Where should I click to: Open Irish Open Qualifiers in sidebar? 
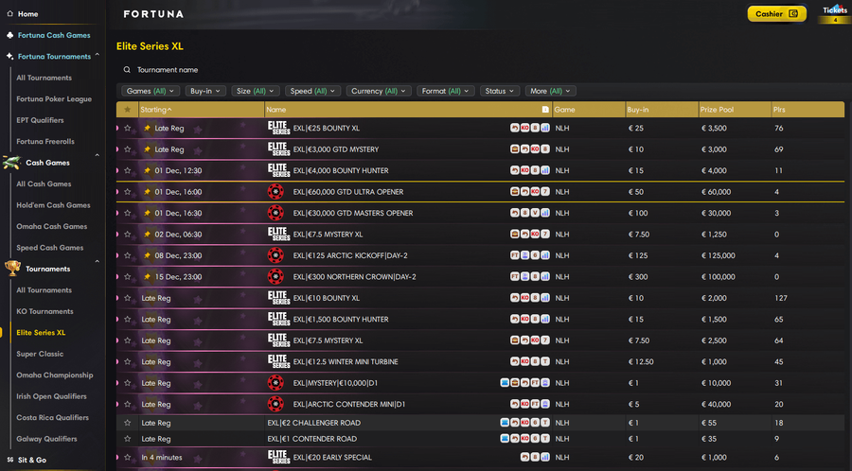51,396
